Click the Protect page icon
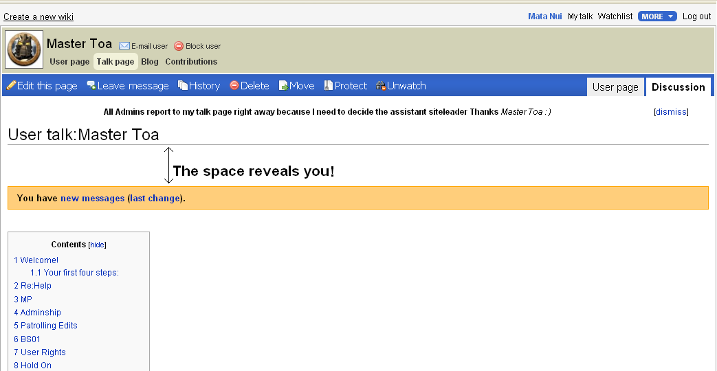Viewport: 717px width, 371px height. click(x=329, y=85)
